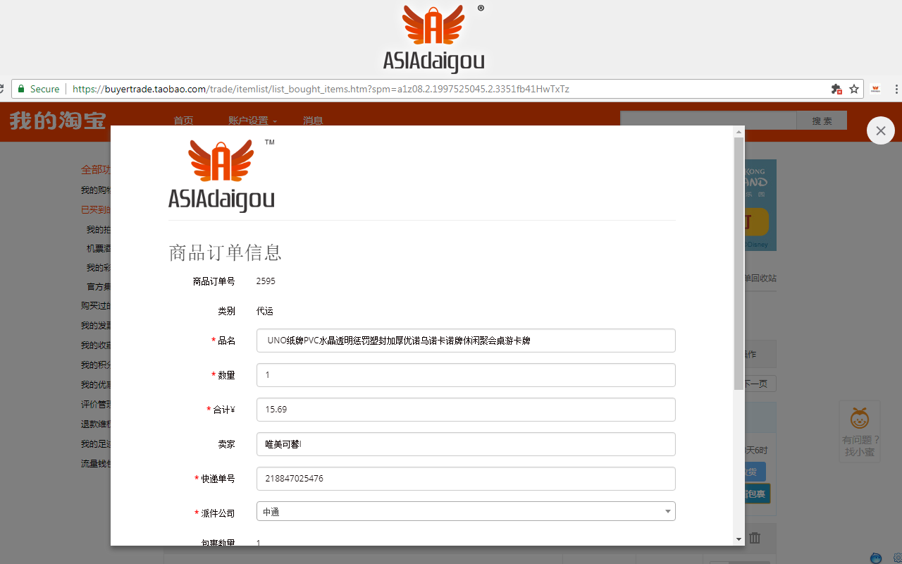Close the ASIAdaigou order popup

click(x=880, y=130)
